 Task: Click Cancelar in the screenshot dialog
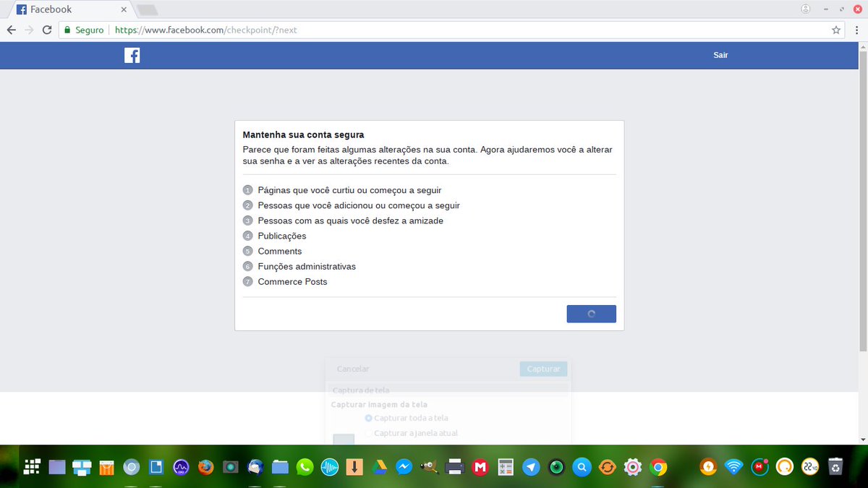pos(353,369)
